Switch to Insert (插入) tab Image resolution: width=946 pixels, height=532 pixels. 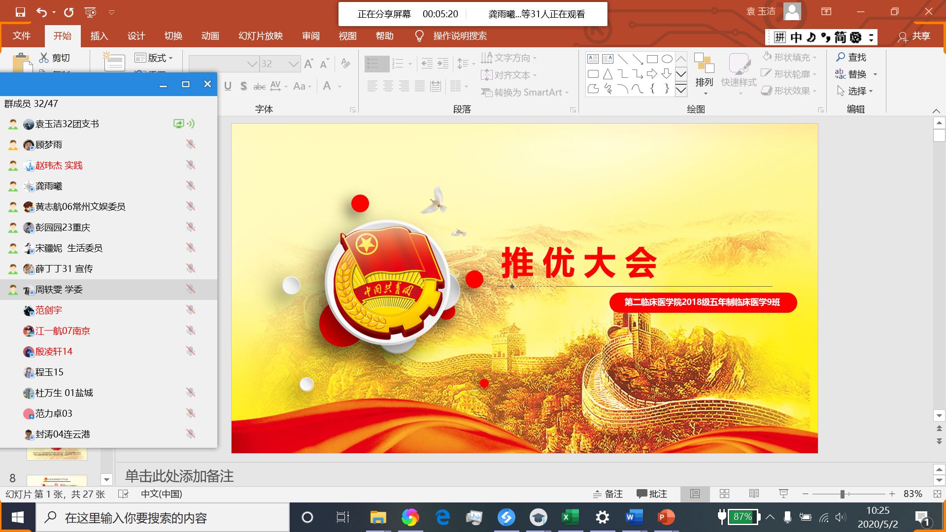click(x=99, y=35)
